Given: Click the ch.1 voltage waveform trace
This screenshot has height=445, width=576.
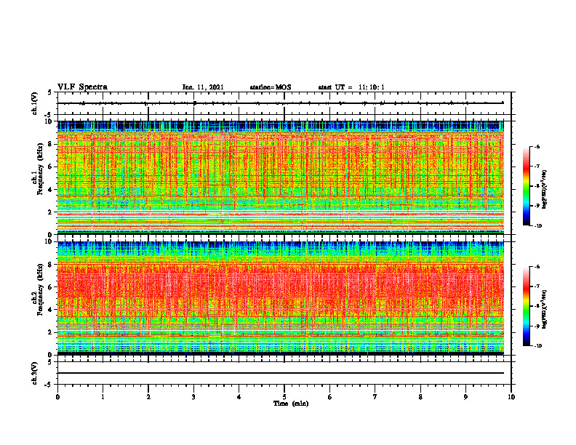Looking at the screenshot, I should (x=281, y=103).
